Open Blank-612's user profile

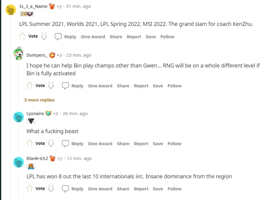(37, 158)
